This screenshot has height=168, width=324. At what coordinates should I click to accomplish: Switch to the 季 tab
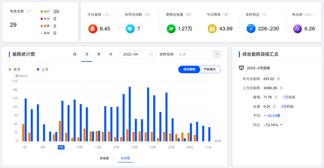tap(99, 54)
